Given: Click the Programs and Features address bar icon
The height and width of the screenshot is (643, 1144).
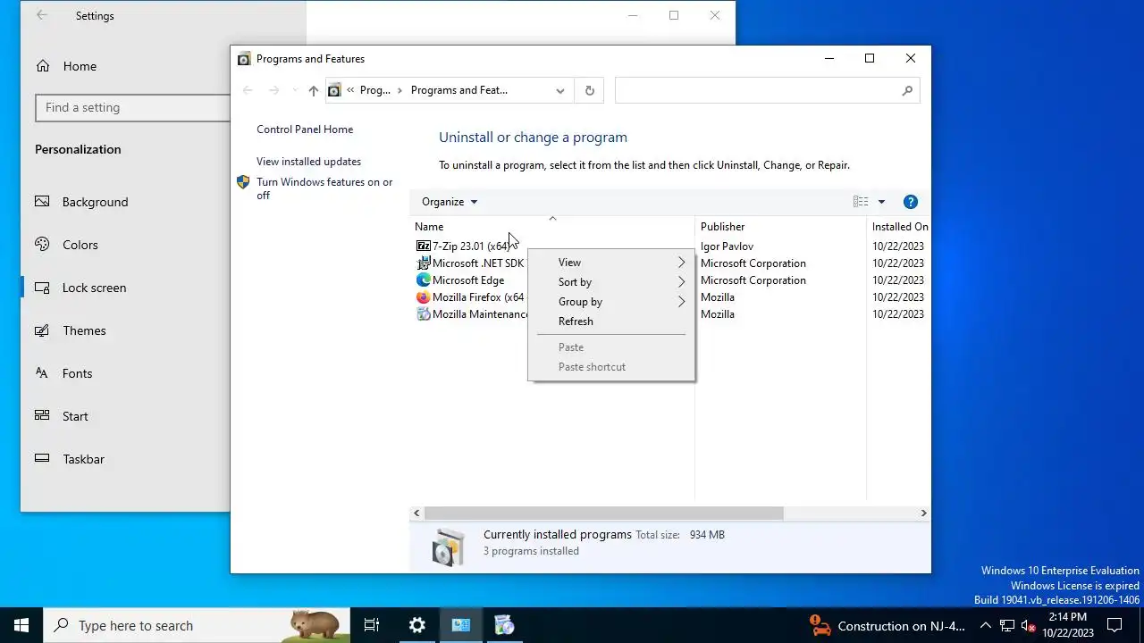Looking at the screenshot, I should point(334,90).
